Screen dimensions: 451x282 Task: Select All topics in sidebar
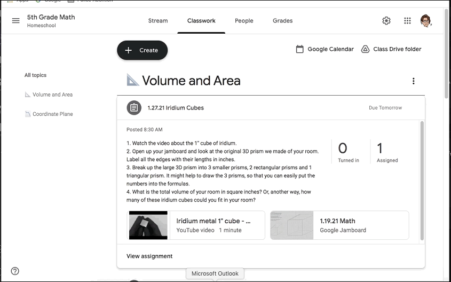point(35,75)
